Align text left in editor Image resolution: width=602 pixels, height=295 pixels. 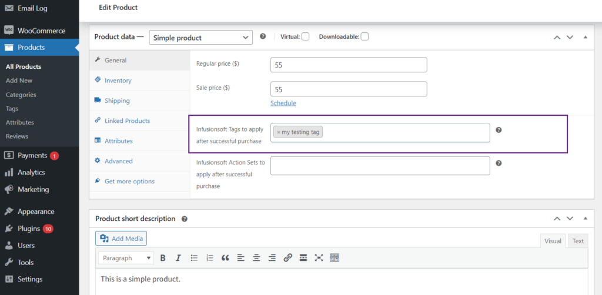click(x=240, y=258)
